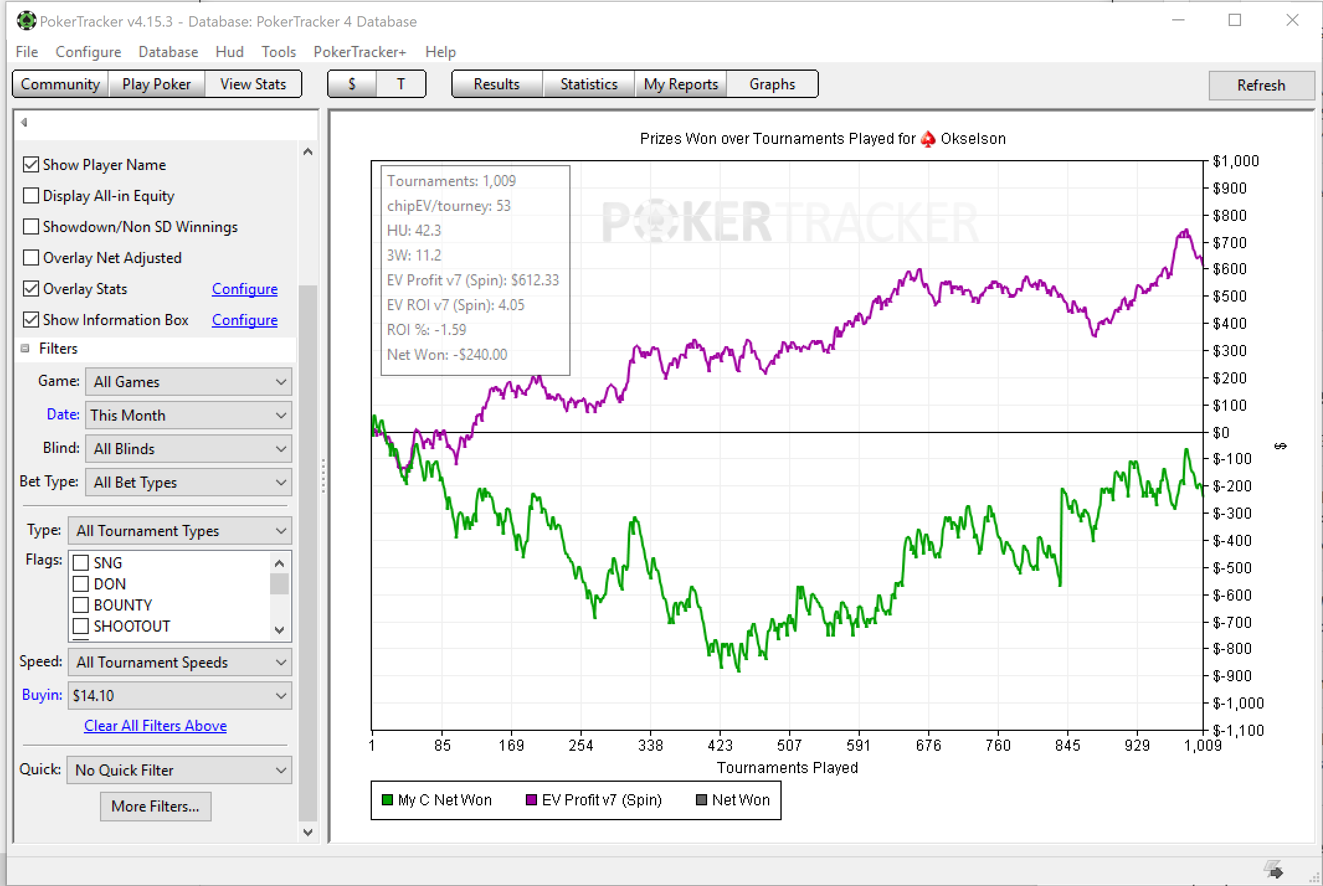1323x886 pixels.
Task: Open the Database menu
Action: 168,52
